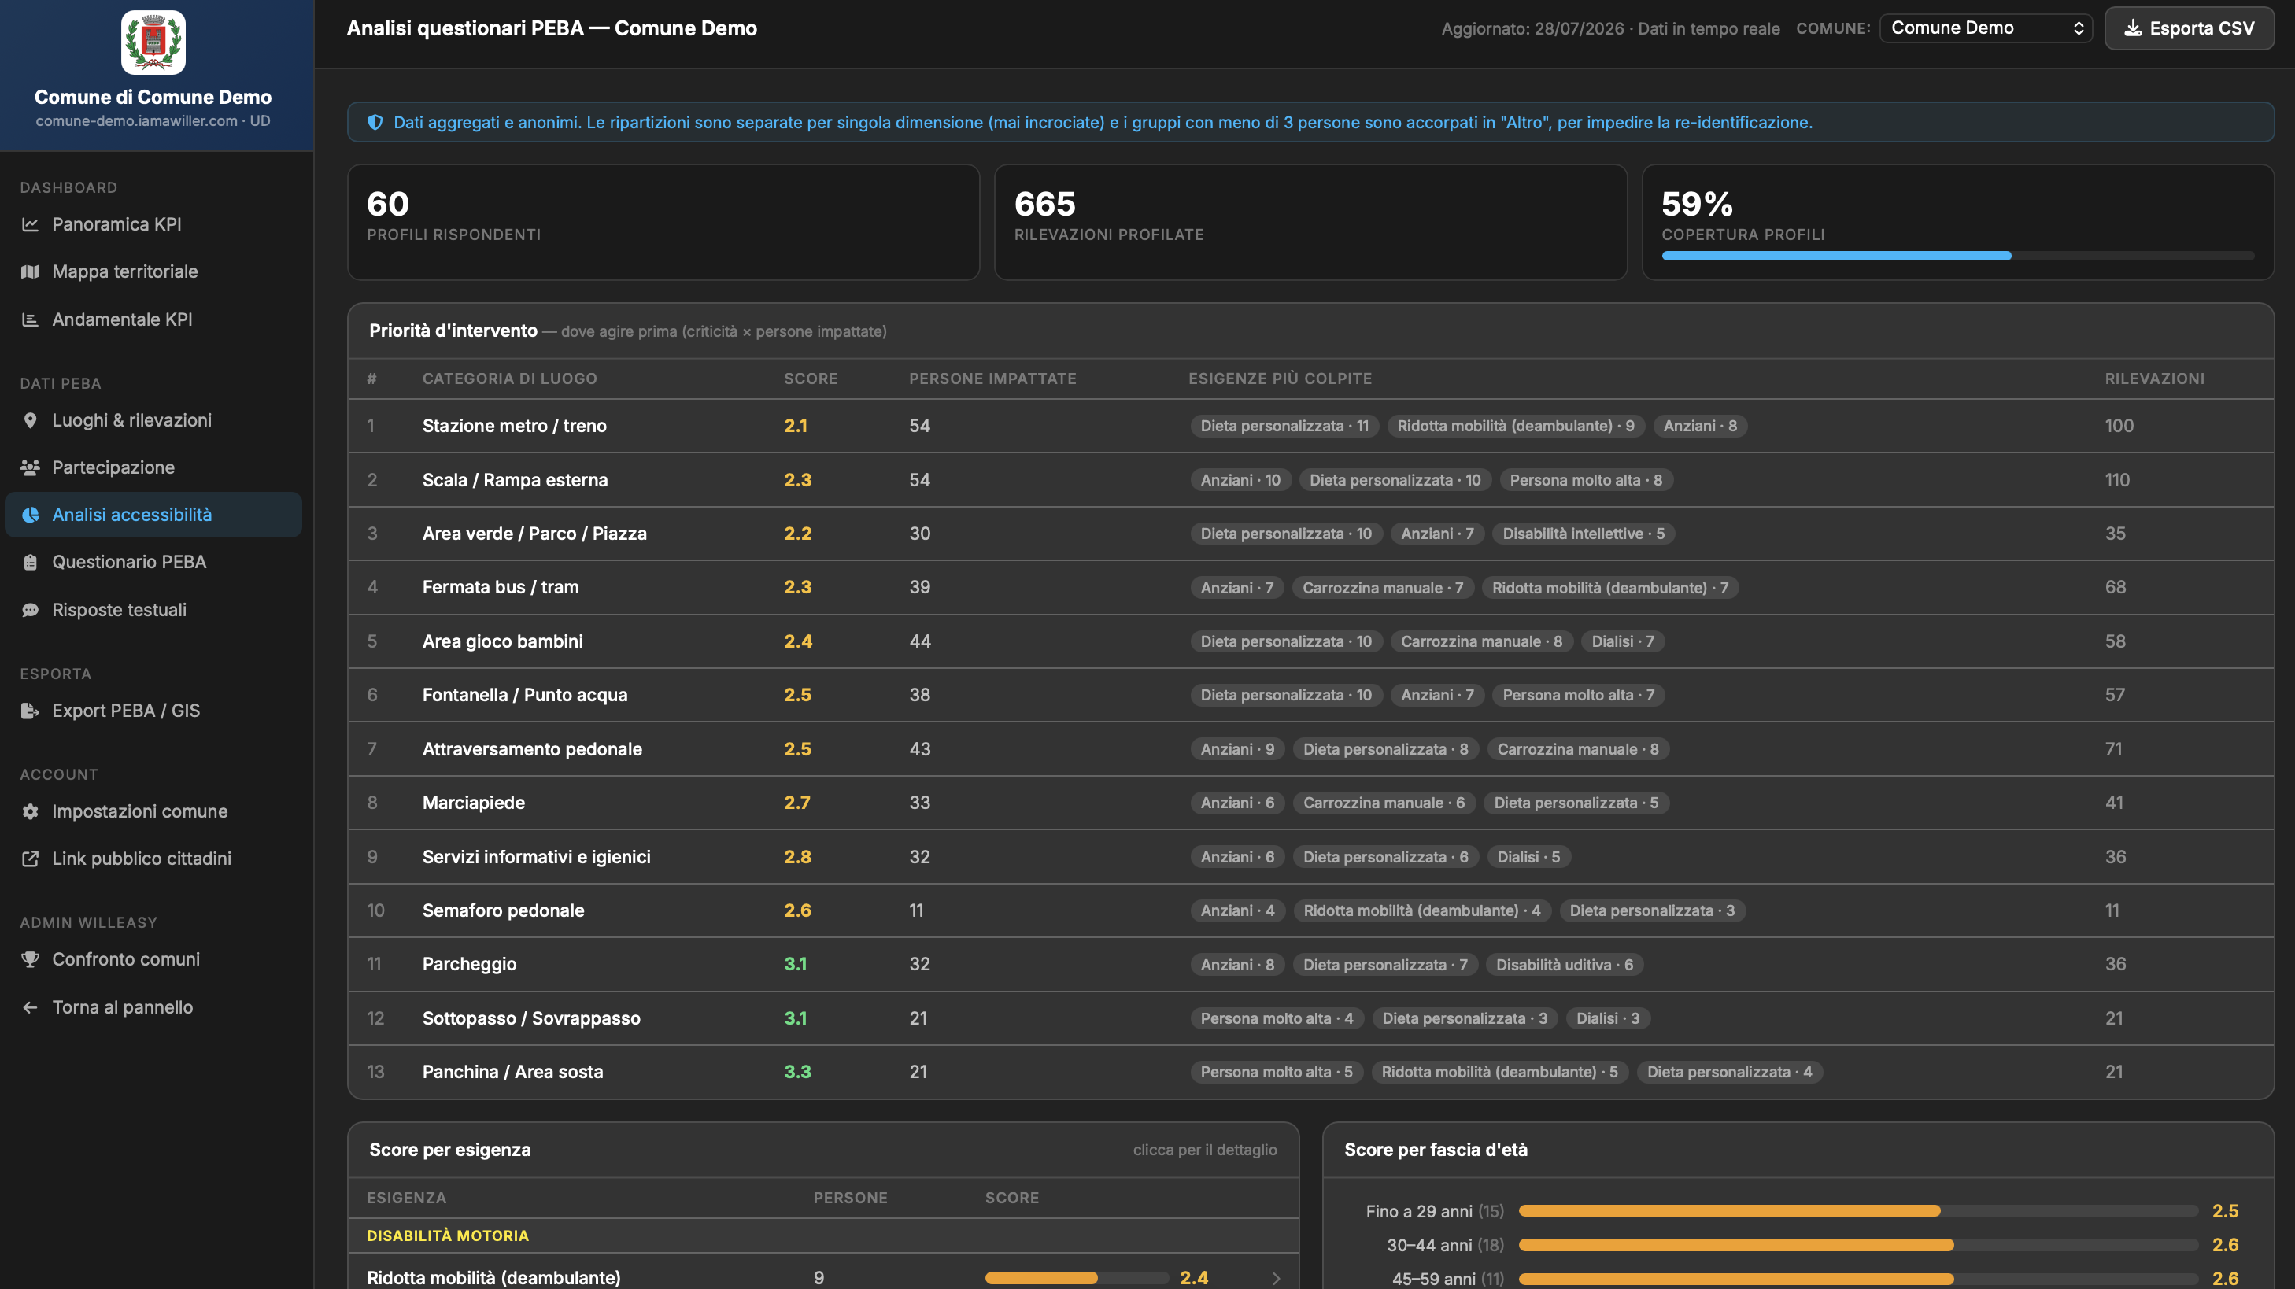This screenshot has width=2295, height=1289.
Task: Click Area verde / Parco / Piazza
Action: coord(534,534)
